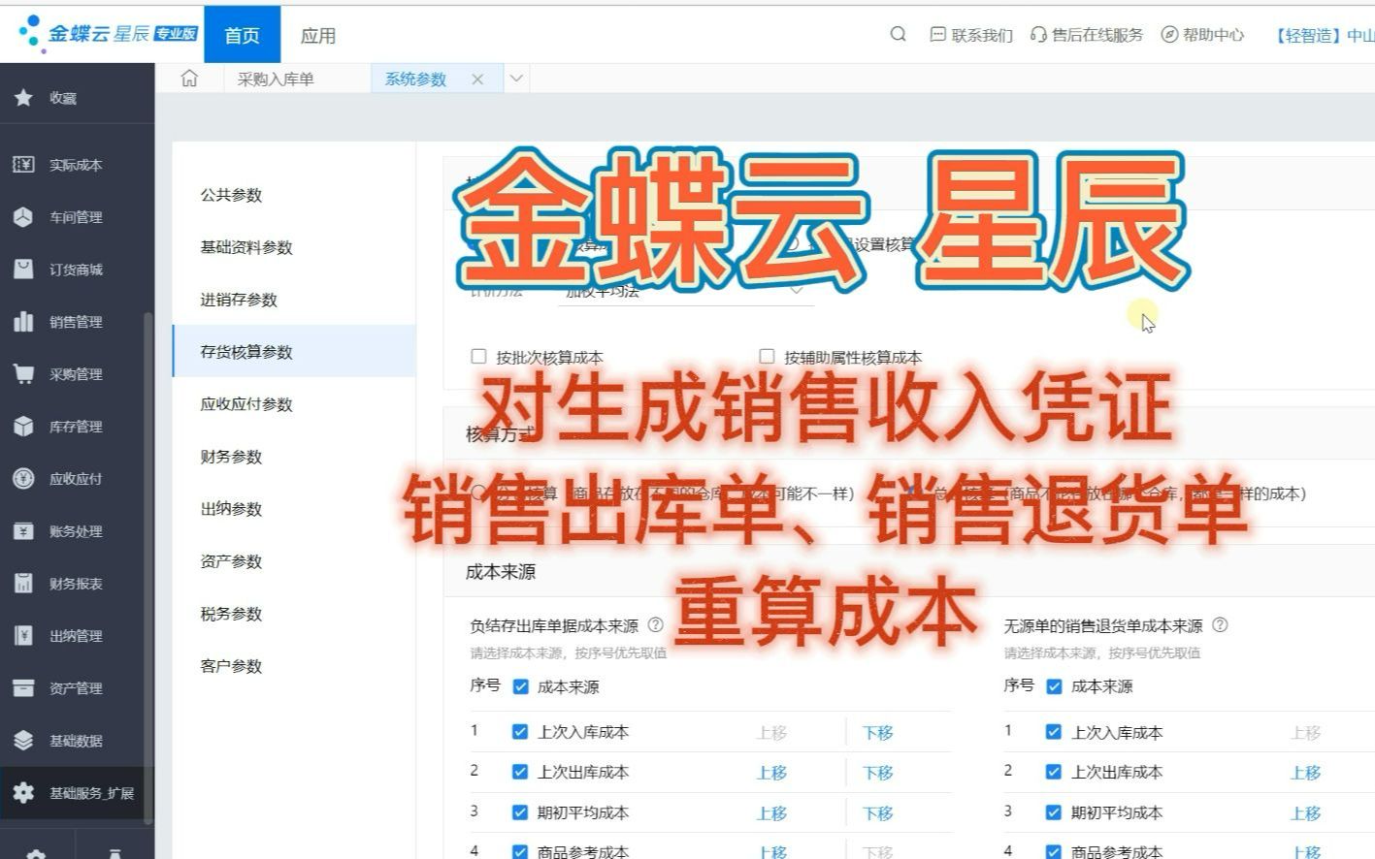Switch to the 应用 top tab
1375x859 pixels.
(317, 36)
